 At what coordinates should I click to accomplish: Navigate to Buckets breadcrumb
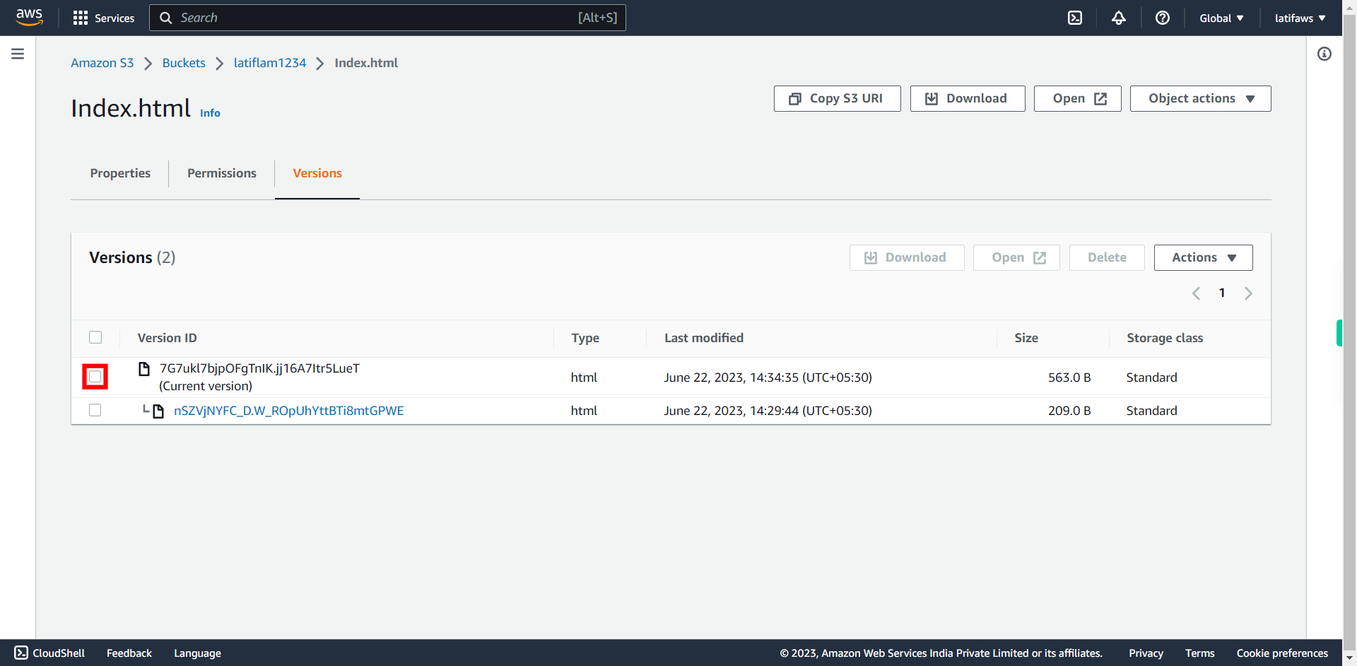184,63
